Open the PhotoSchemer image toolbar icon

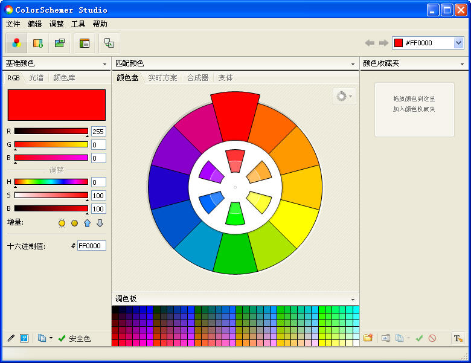(x=59, y=43)
